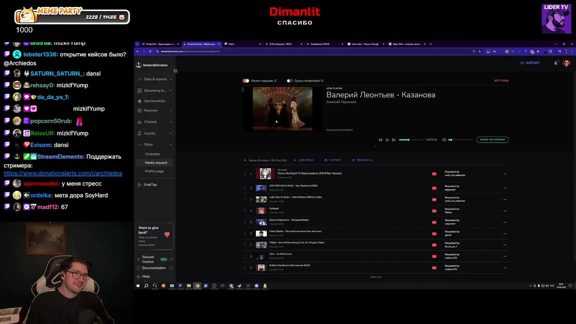Open the queue HISTORY

(333, 160)
